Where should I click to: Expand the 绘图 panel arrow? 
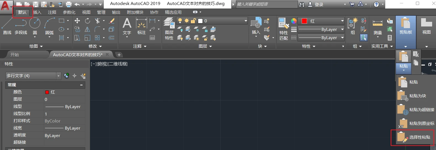click(x=41, y=46)
